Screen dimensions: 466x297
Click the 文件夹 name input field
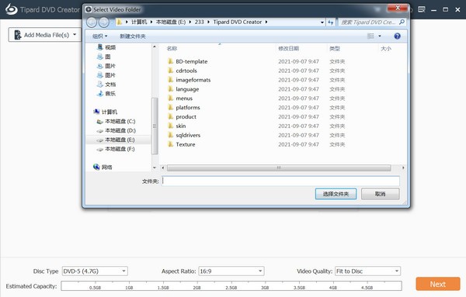(280, 181)
